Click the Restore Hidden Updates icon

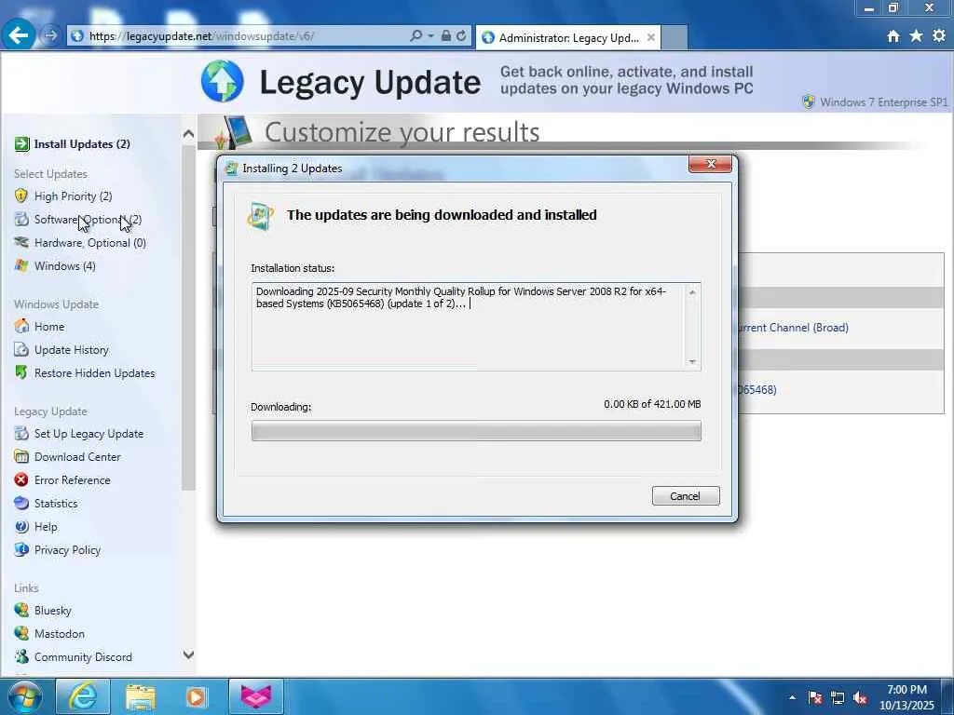pyautogui.click(x=21, y=372)
